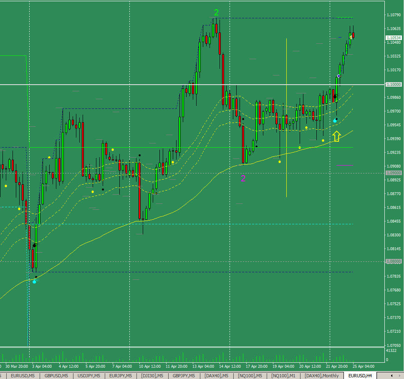The width and height of the screenshot is (404, 379).
Task: Click the '30 Mar 20:00' time label
Action: click(17, 366)
